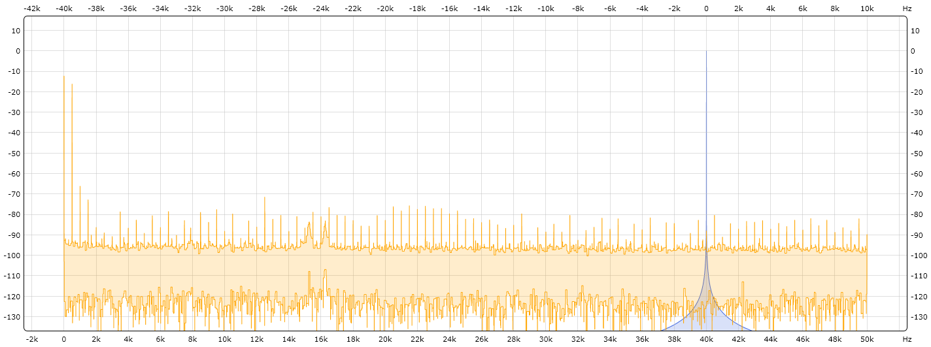931x347 pixels.
Task: Click the "10" label on the left axis
Action: pos(17,31)
